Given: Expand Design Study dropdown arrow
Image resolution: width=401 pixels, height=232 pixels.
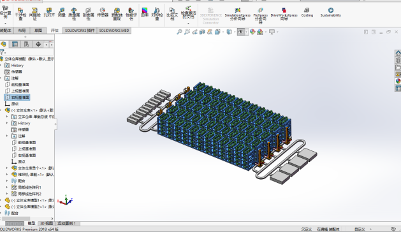Looking at the screenshot, I should [x=5, y=24].
